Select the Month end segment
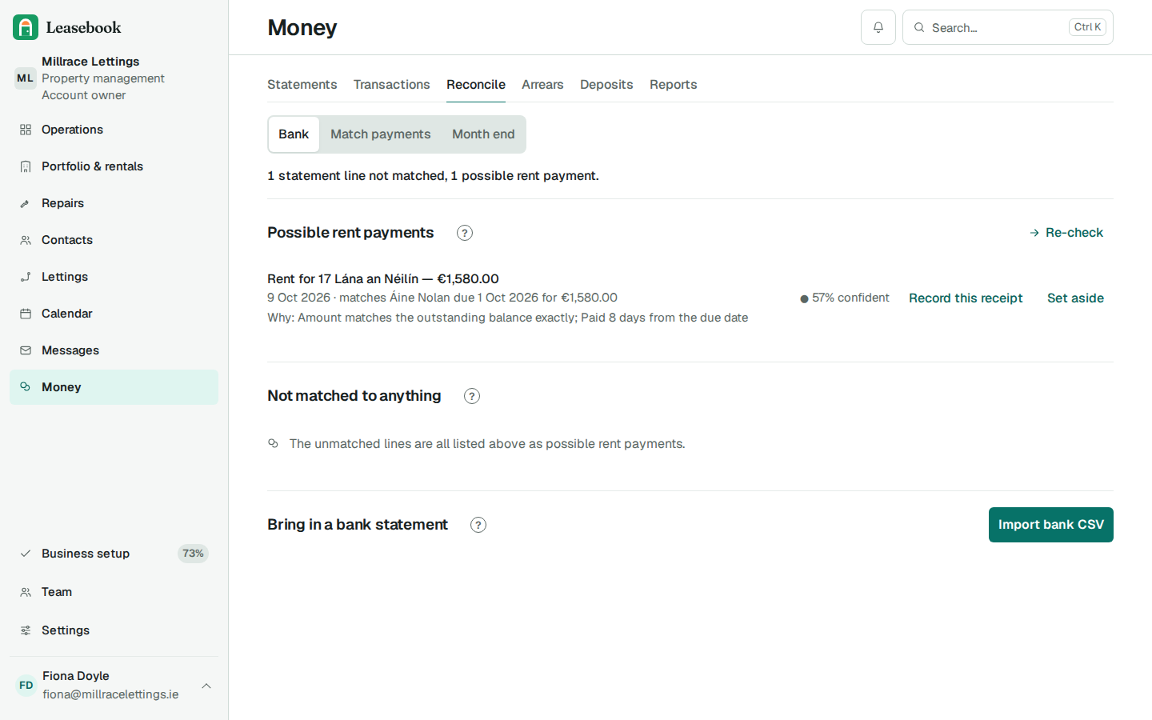The width and height of the screenshot is (1152, 720). coord(483,134)
